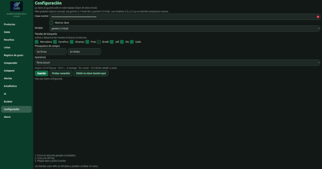Open the Tema oscuro appearance dropdown
Viewport: 322px width, 169px height.
coord(177,63)
